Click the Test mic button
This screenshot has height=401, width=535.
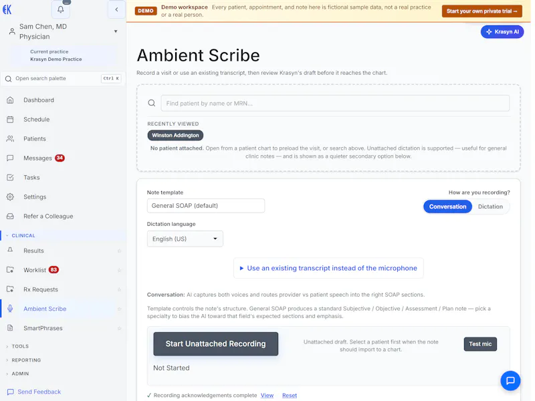[x=480, y=344]
